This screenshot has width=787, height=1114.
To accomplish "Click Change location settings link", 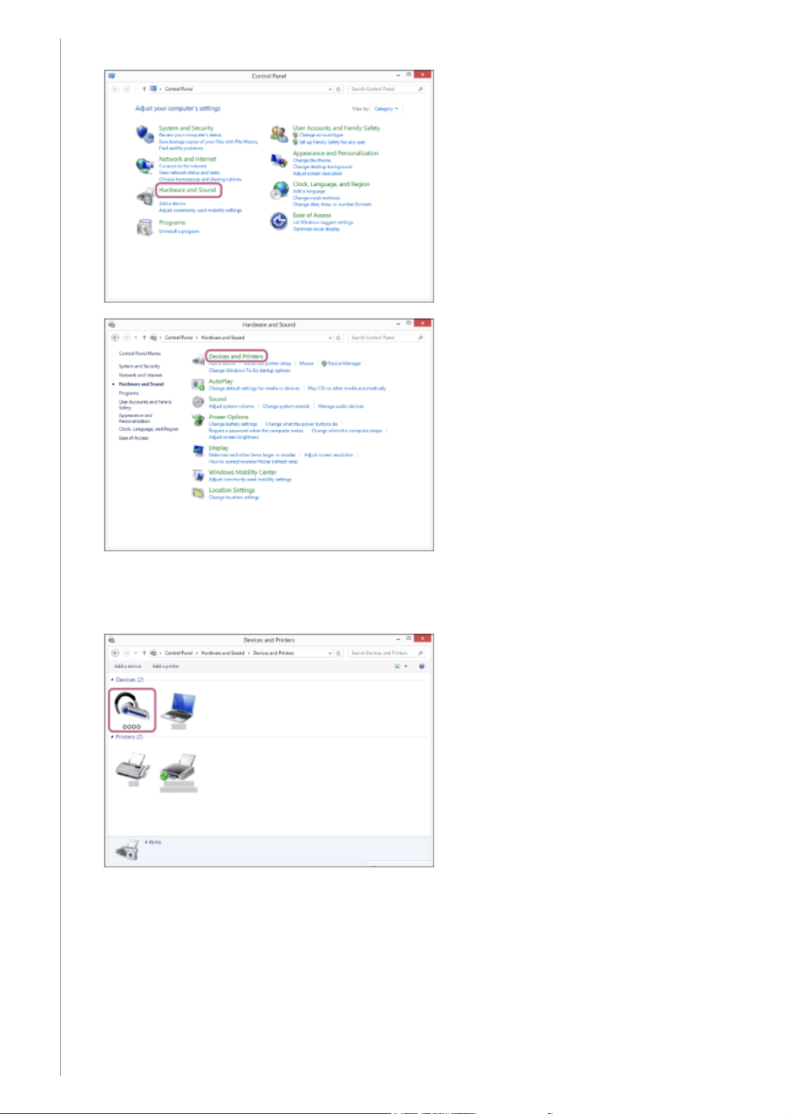I will pyautogui.click(x=234, y=498).
